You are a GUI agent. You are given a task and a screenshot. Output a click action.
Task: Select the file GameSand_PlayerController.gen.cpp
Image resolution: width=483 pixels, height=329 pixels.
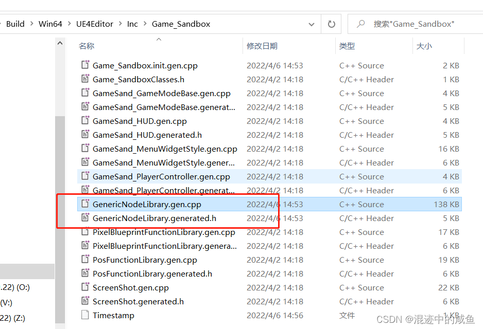pos(161,176)
